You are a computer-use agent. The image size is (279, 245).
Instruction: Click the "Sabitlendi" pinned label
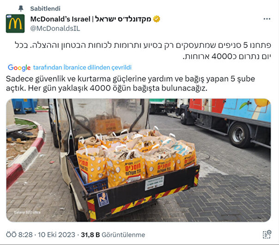[45, 8]
